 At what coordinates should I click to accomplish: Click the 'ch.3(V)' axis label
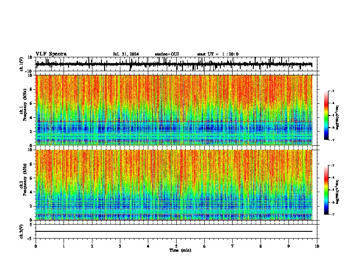coord(22,232)
